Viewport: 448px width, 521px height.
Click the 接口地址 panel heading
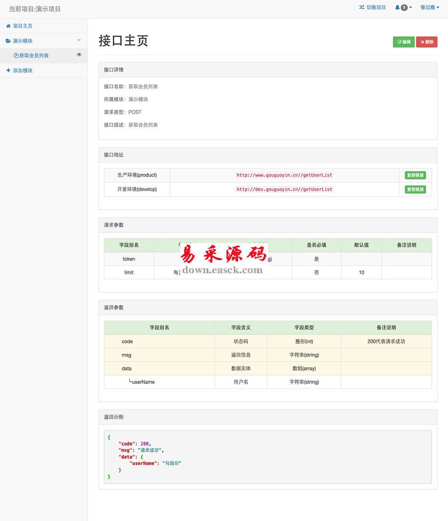[x=268, y=155]
